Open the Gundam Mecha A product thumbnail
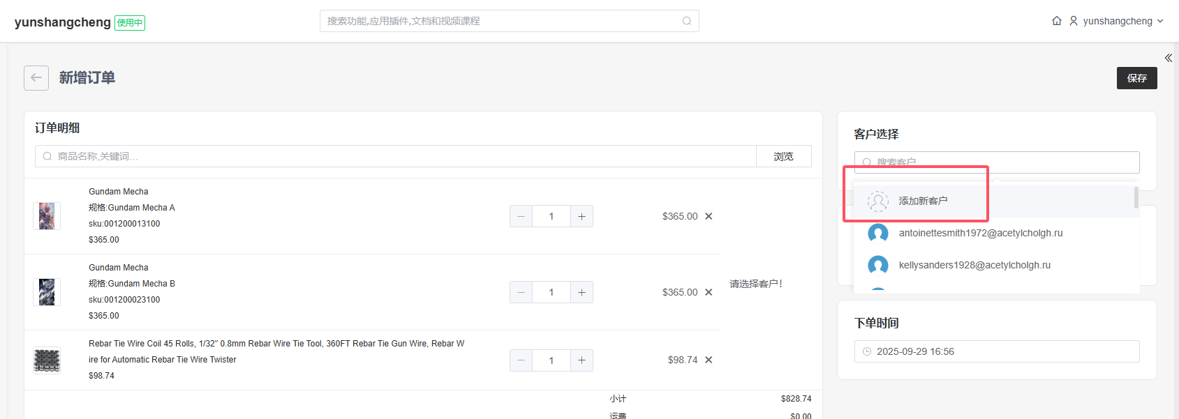 point(47,216)
